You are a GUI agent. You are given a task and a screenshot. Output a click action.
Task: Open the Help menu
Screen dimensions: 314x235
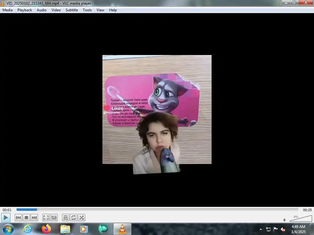113,10
